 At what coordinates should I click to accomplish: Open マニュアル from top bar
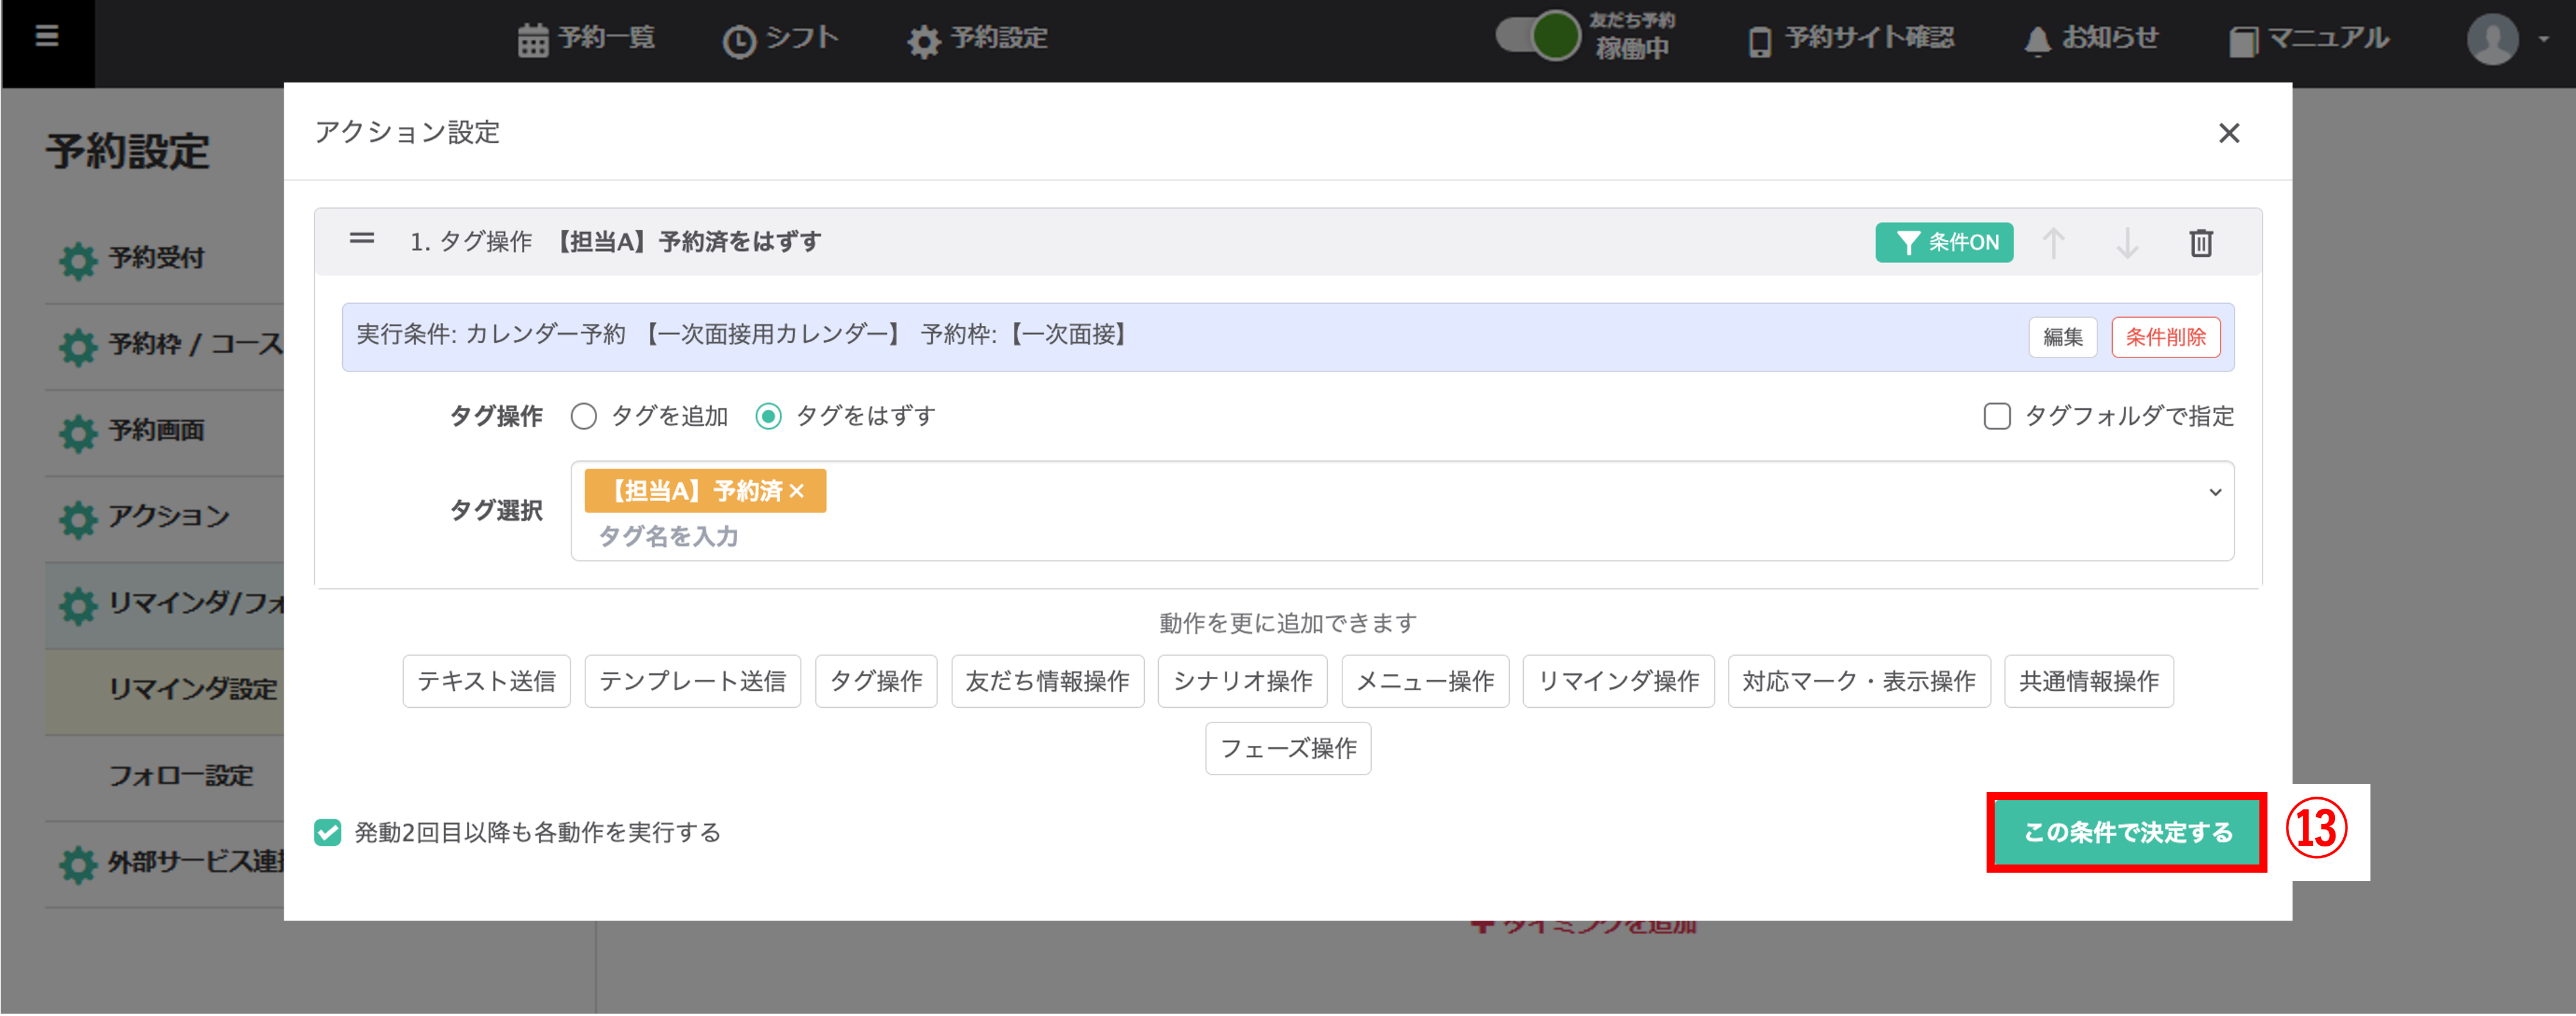[2309, 39]
